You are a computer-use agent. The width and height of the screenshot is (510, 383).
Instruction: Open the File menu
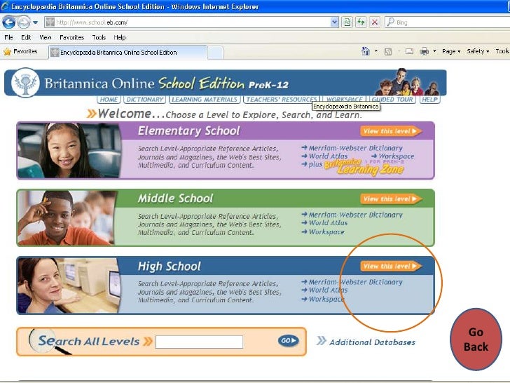[x=8, y=37]
